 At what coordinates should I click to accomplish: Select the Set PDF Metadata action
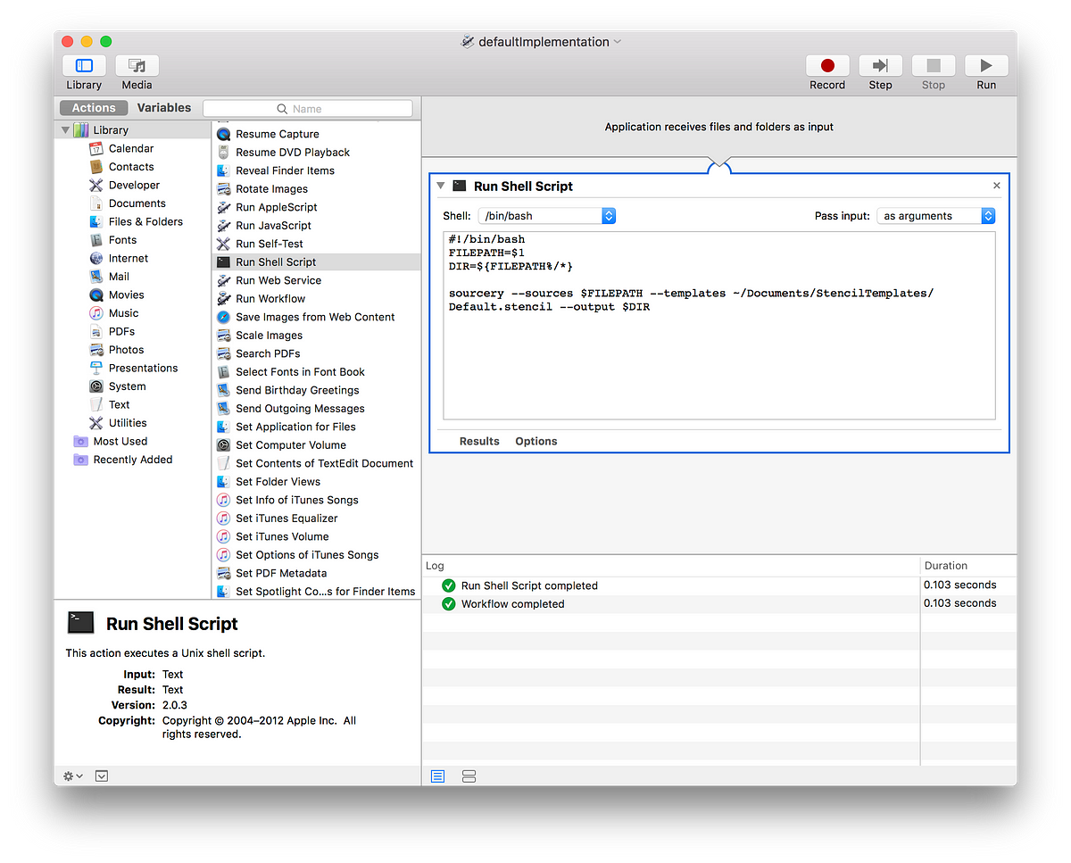click(x=281, y=573)
